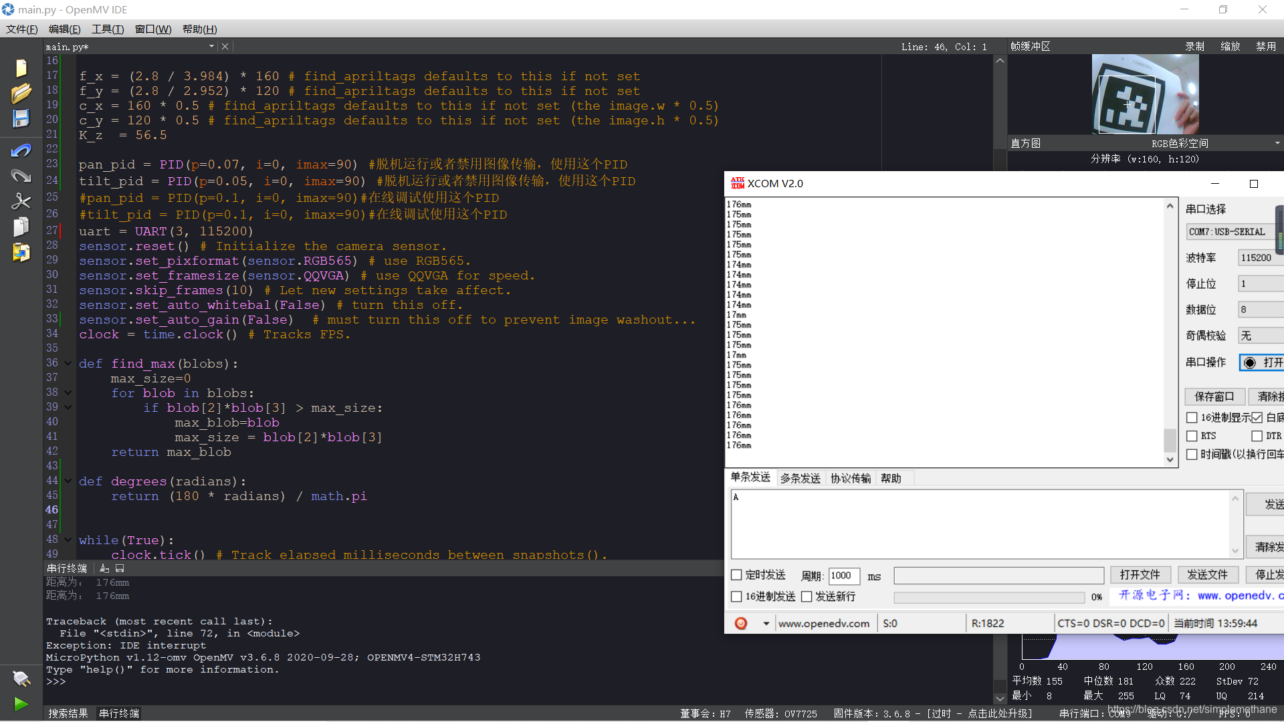Enable the 定时发送 checkbox
The height and width of the screenshot is (722, 1284).
click(x=736, y=575)
